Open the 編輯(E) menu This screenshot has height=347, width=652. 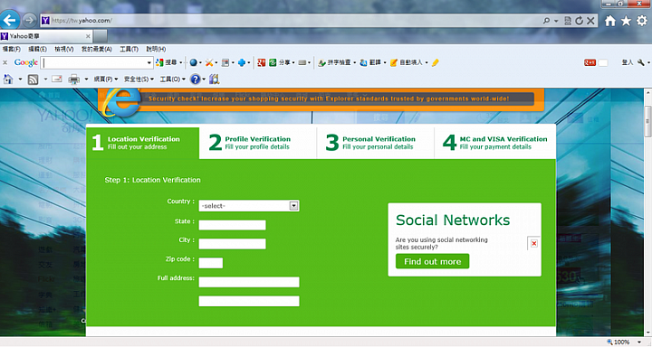pyautogui.click(x=37, y=49)
